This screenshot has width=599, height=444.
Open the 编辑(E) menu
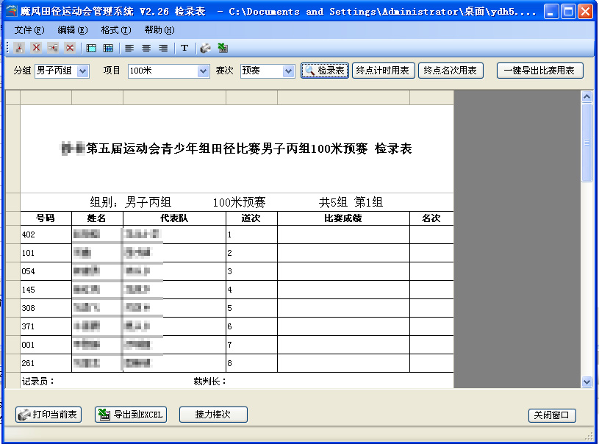click(73, 30)
